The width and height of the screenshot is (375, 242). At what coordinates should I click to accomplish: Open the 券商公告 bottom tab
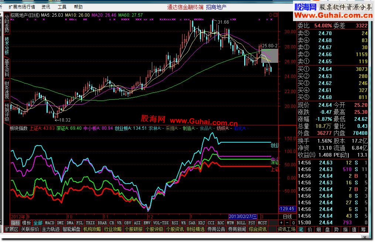coord(216,229)
